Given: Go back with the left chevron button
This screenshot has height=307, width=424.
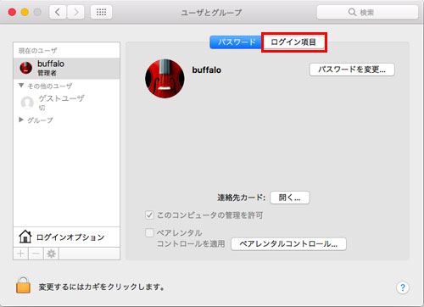Looking at the screenshot, I should pos(58,12).
